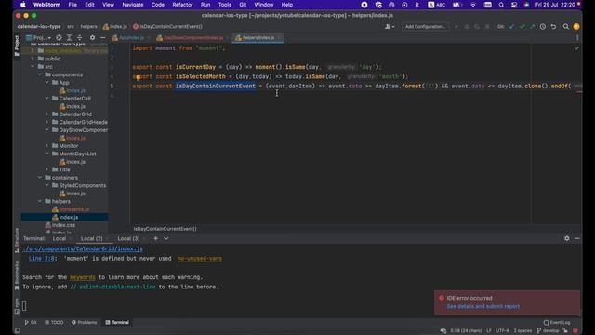Click Wi-Fi icon in menu bar

pos(473,5)
